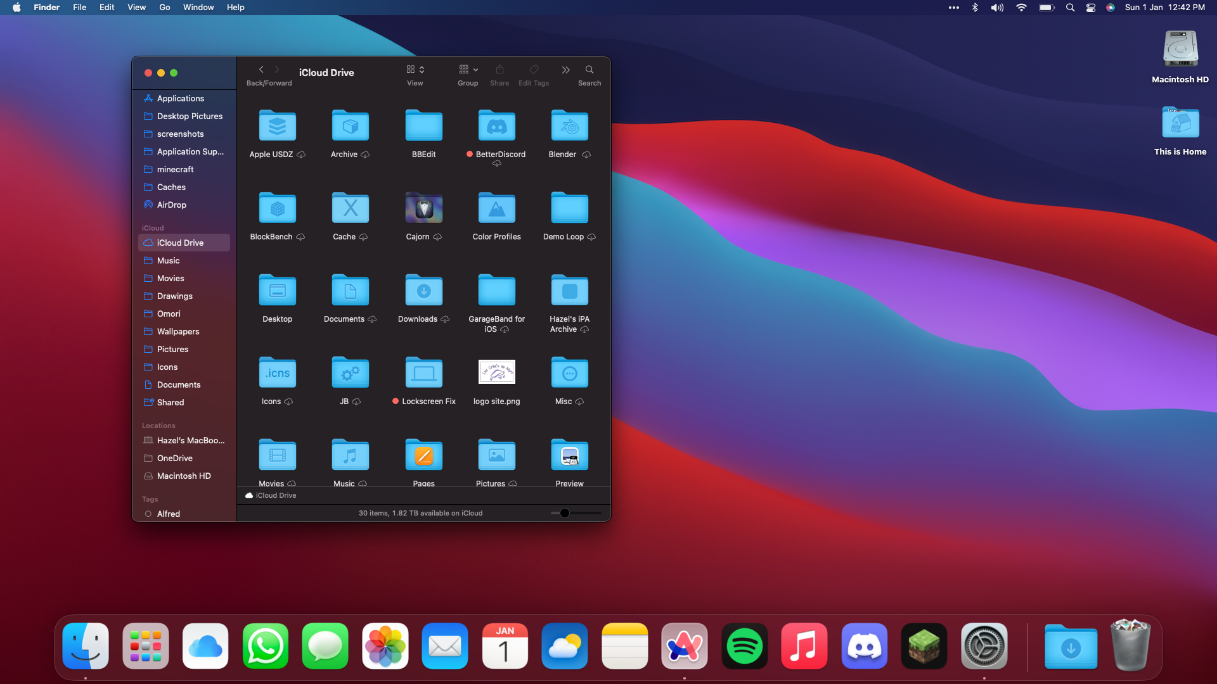Open Hazel's iPA Archive folder
This screenshot has width=1217, height=684.
click(x=569, y=290)
